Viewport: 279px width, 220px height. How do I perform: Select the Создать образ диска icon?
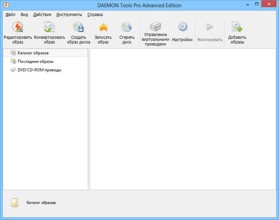pos(78,27)
